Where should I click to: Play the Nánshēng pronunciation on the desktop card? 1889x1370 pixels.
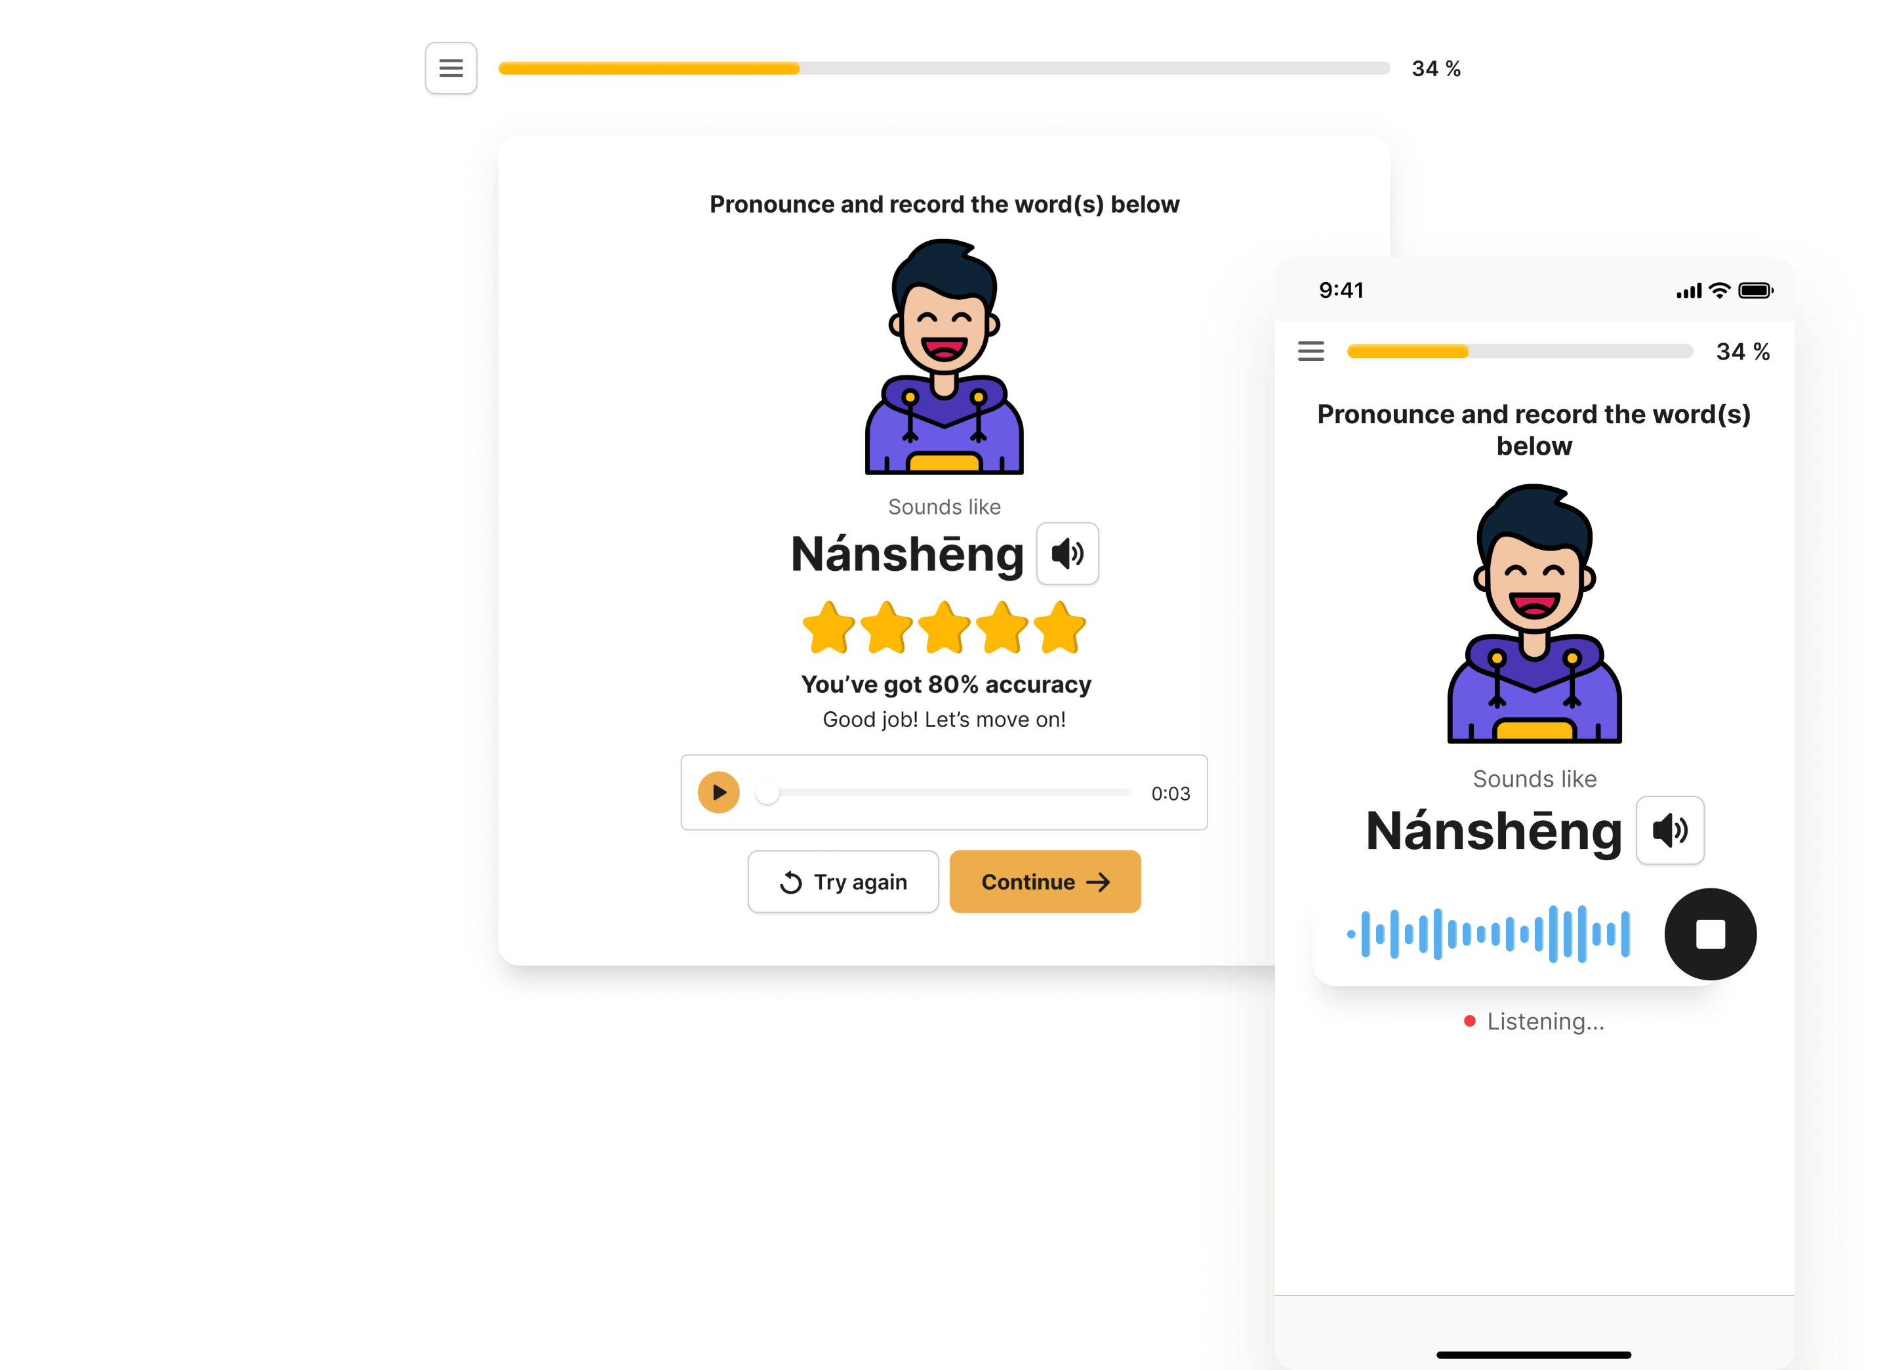[x=1067, y=553]
